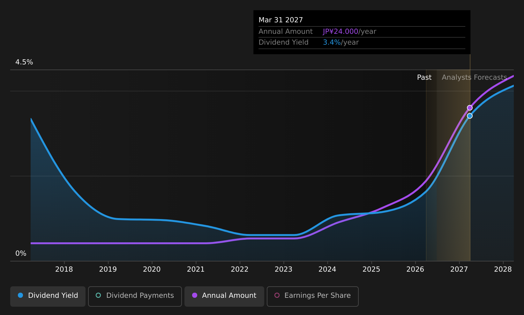Viewport: 524px width, 315px height.
Task: Click the 2018 x-axis label
Action: 64,269
